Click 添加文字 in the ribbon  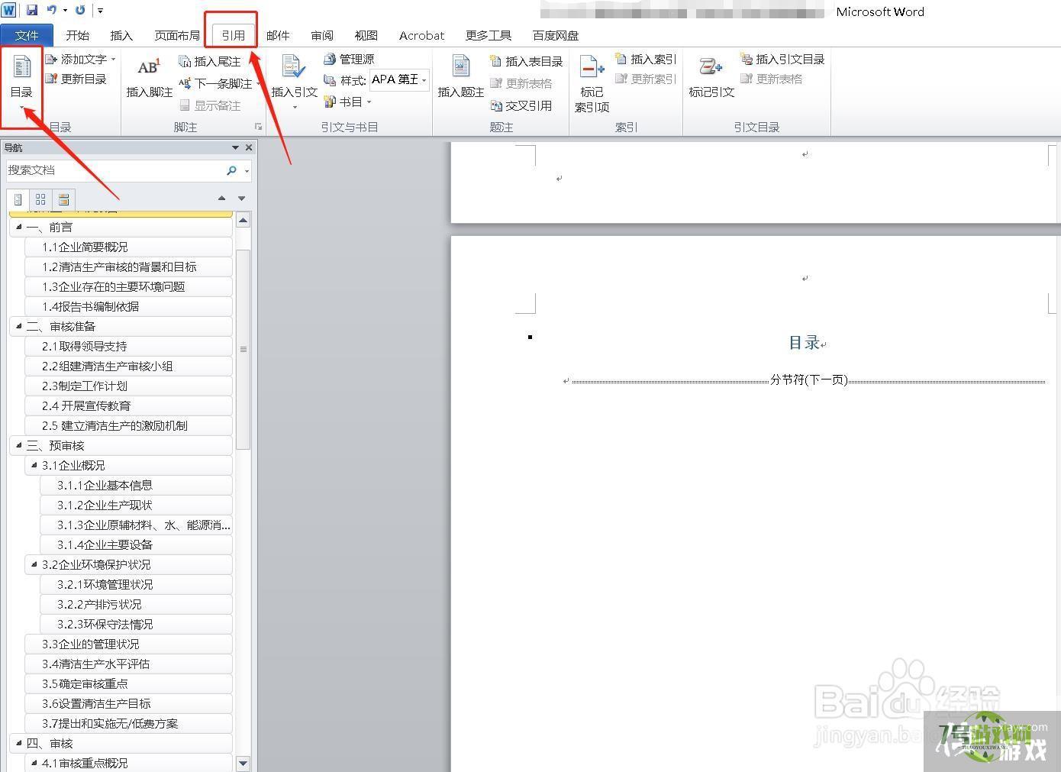tap(79, 59)
